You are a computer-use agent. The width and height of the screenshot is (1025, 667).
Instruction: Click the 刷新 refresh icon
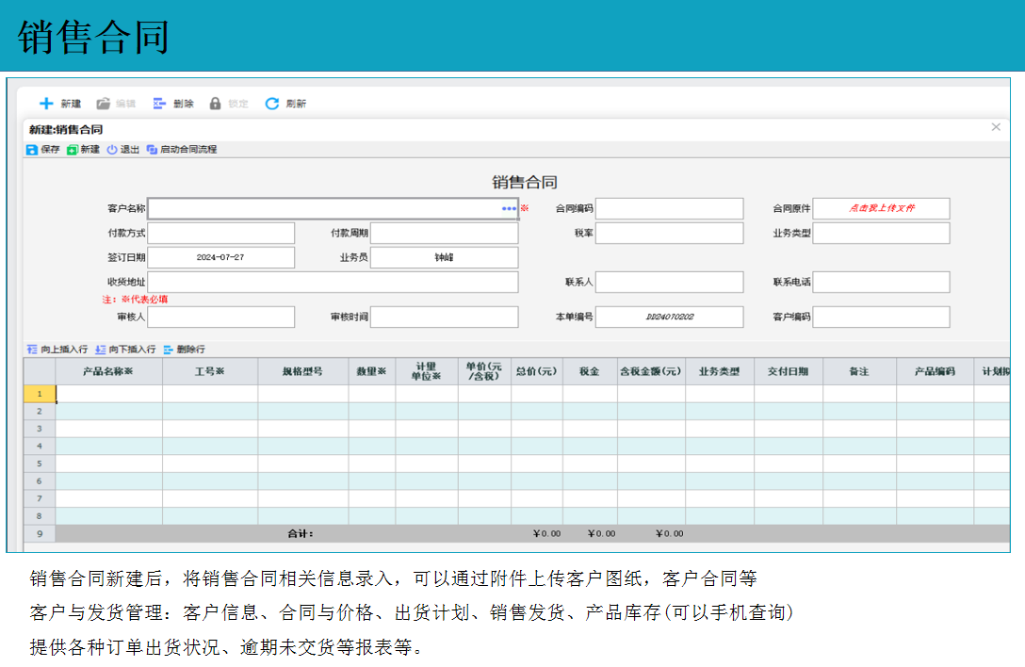point(272,104)
